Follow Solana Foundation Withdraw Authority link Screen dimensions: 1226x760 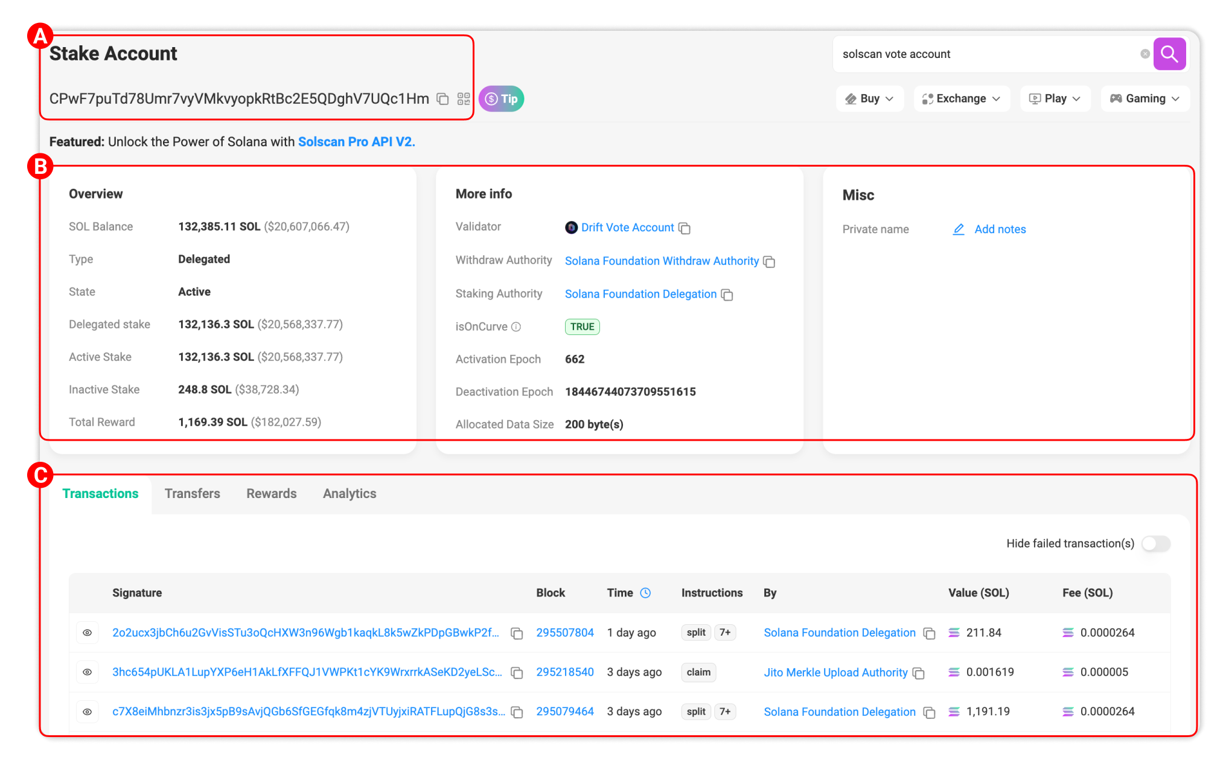pos(662,261)
